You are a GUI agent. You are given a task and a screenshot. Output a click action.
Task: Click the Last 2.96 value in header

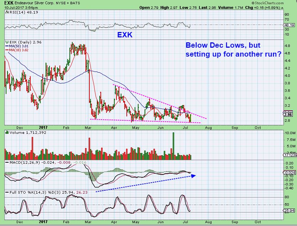pyautogui.click(x=207, y=8)
